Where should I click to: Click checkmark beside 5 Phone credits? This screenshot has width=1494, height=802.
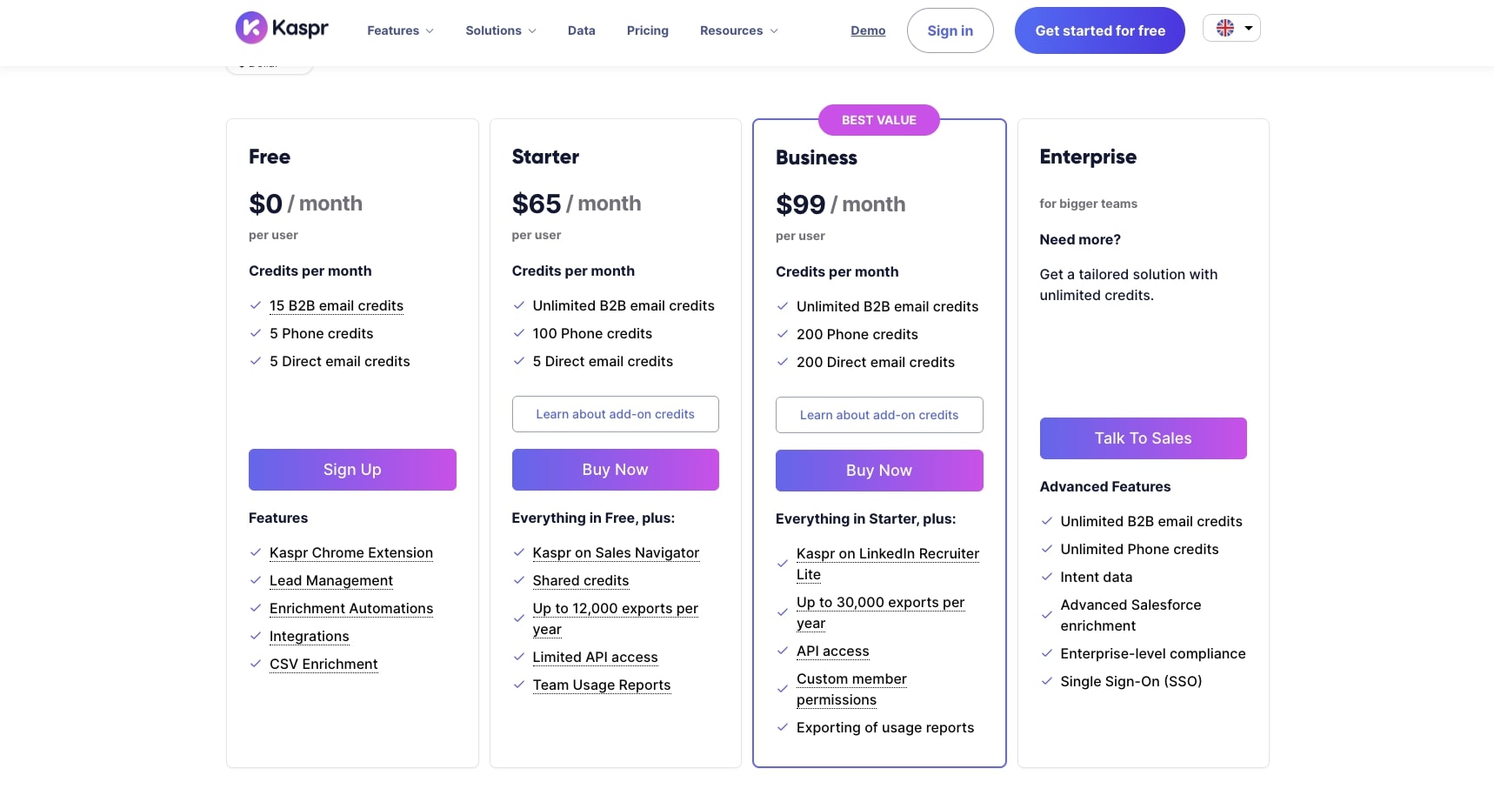click(256, 333)
